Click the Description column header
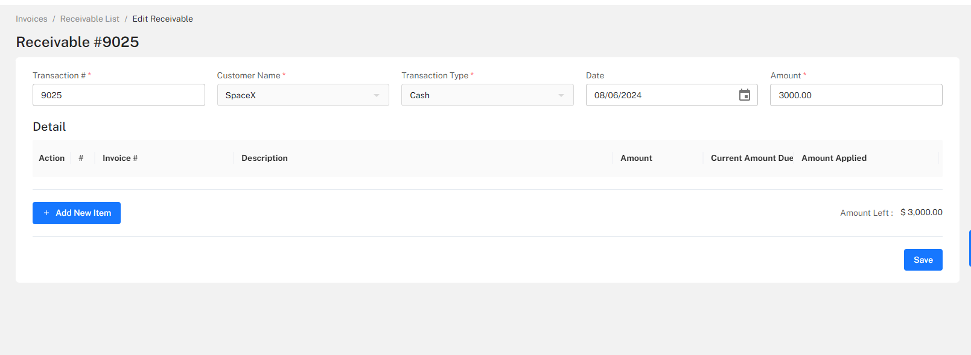 pos(264,158)
